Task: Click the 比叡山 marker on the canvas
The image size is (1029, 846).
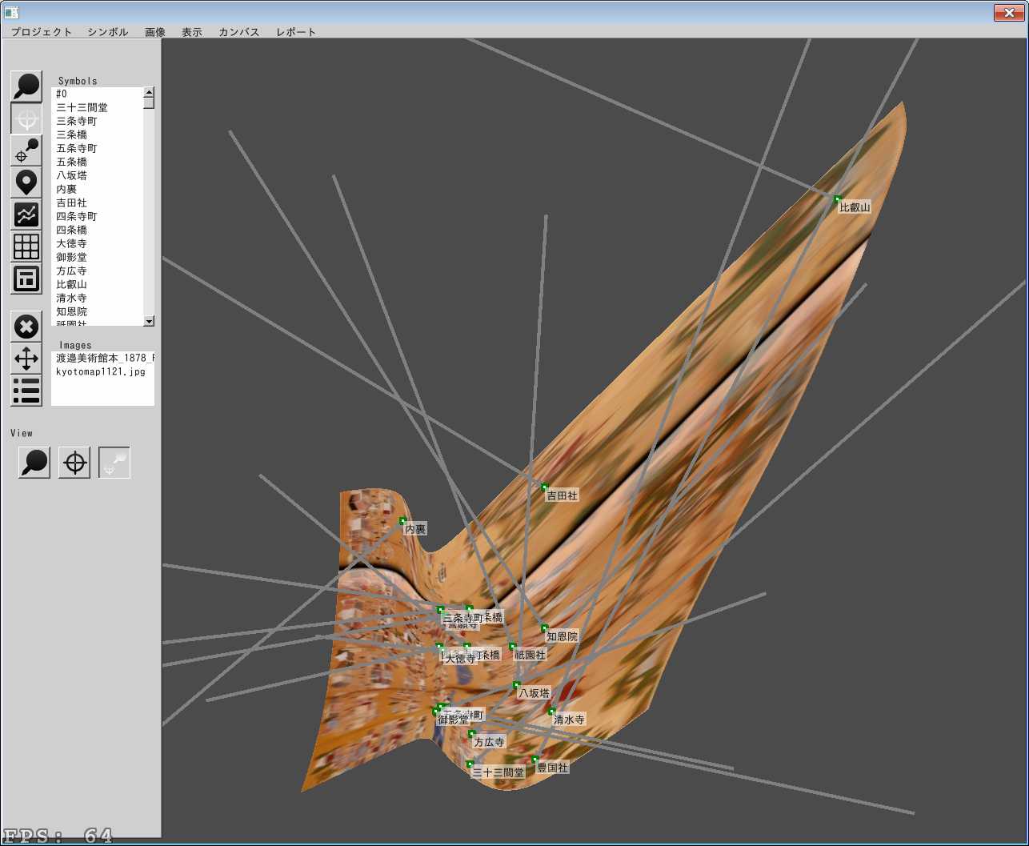Action: click(838, 199)
